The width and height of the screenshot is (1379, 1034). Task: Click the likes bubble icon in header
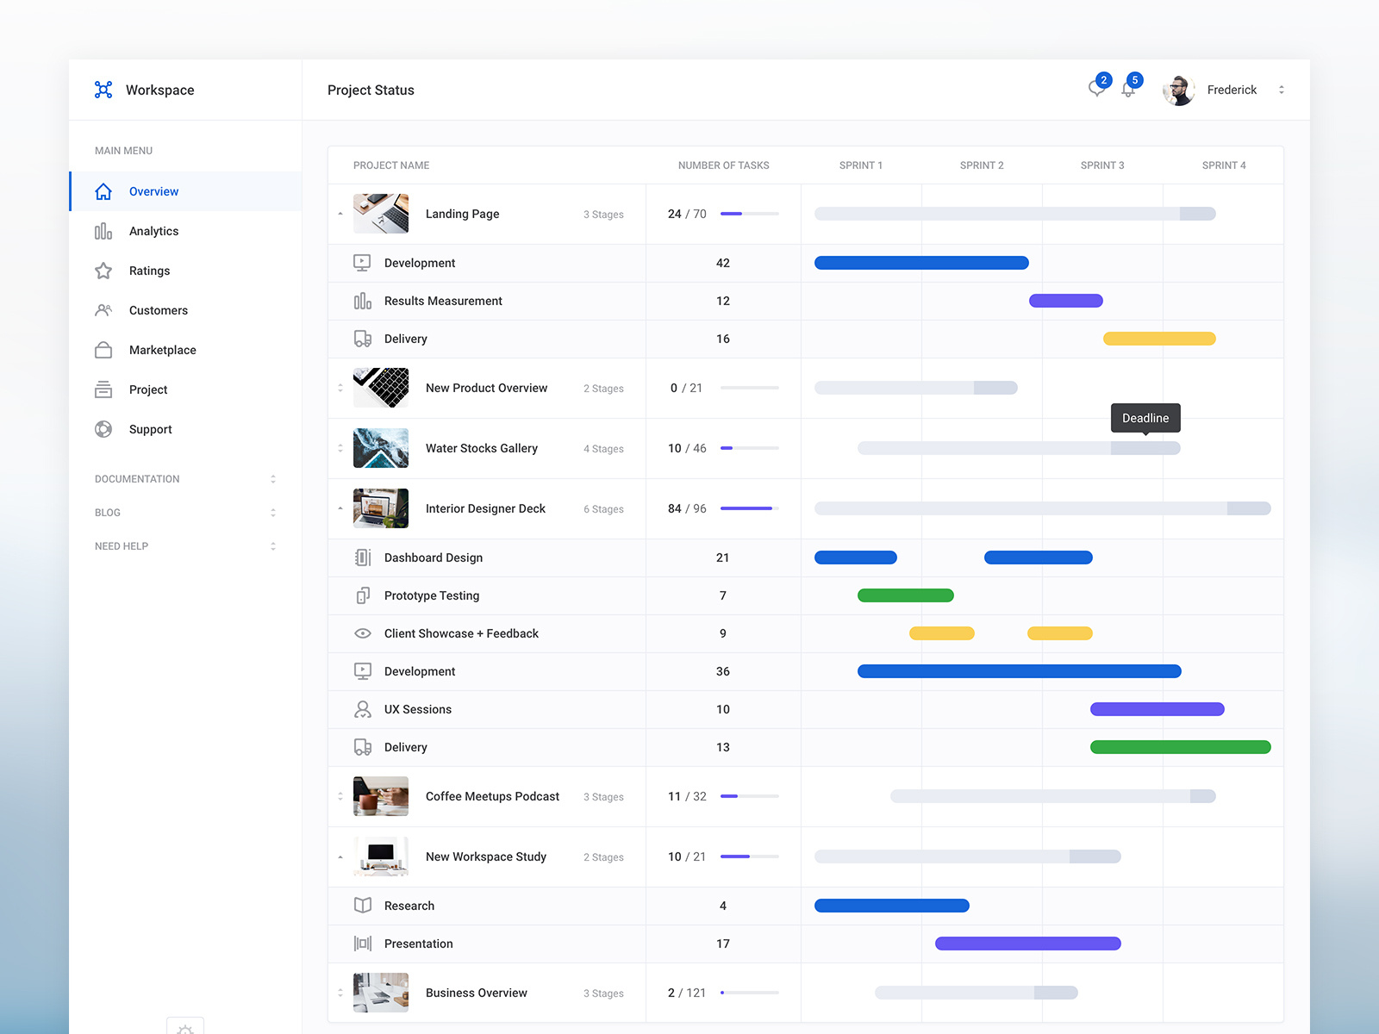[x=1095, y=90]
